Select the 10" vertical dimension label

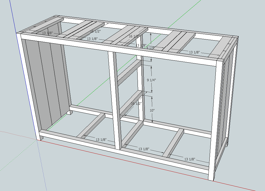[152, 111]
